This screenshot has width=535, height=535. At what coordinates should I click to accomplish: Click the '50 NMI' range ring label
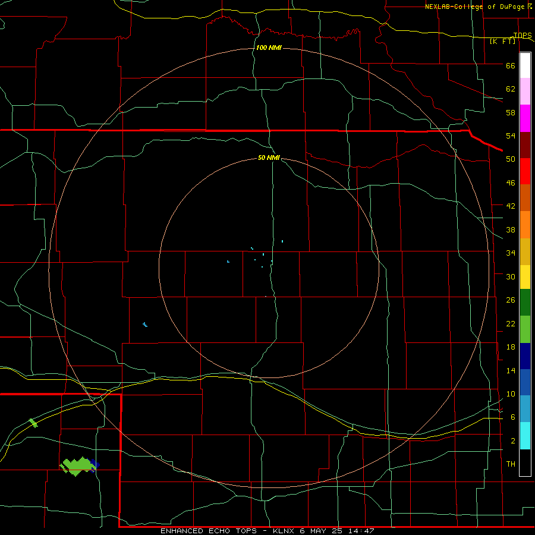[x=269, y=158]
